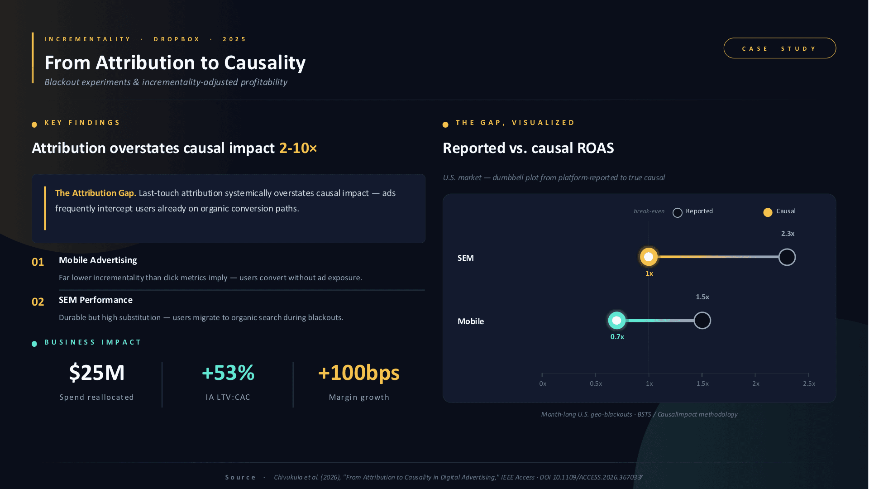
Task: Select the 'Mobile Advertising' finding heading
Action: click(x=98, y=260)
